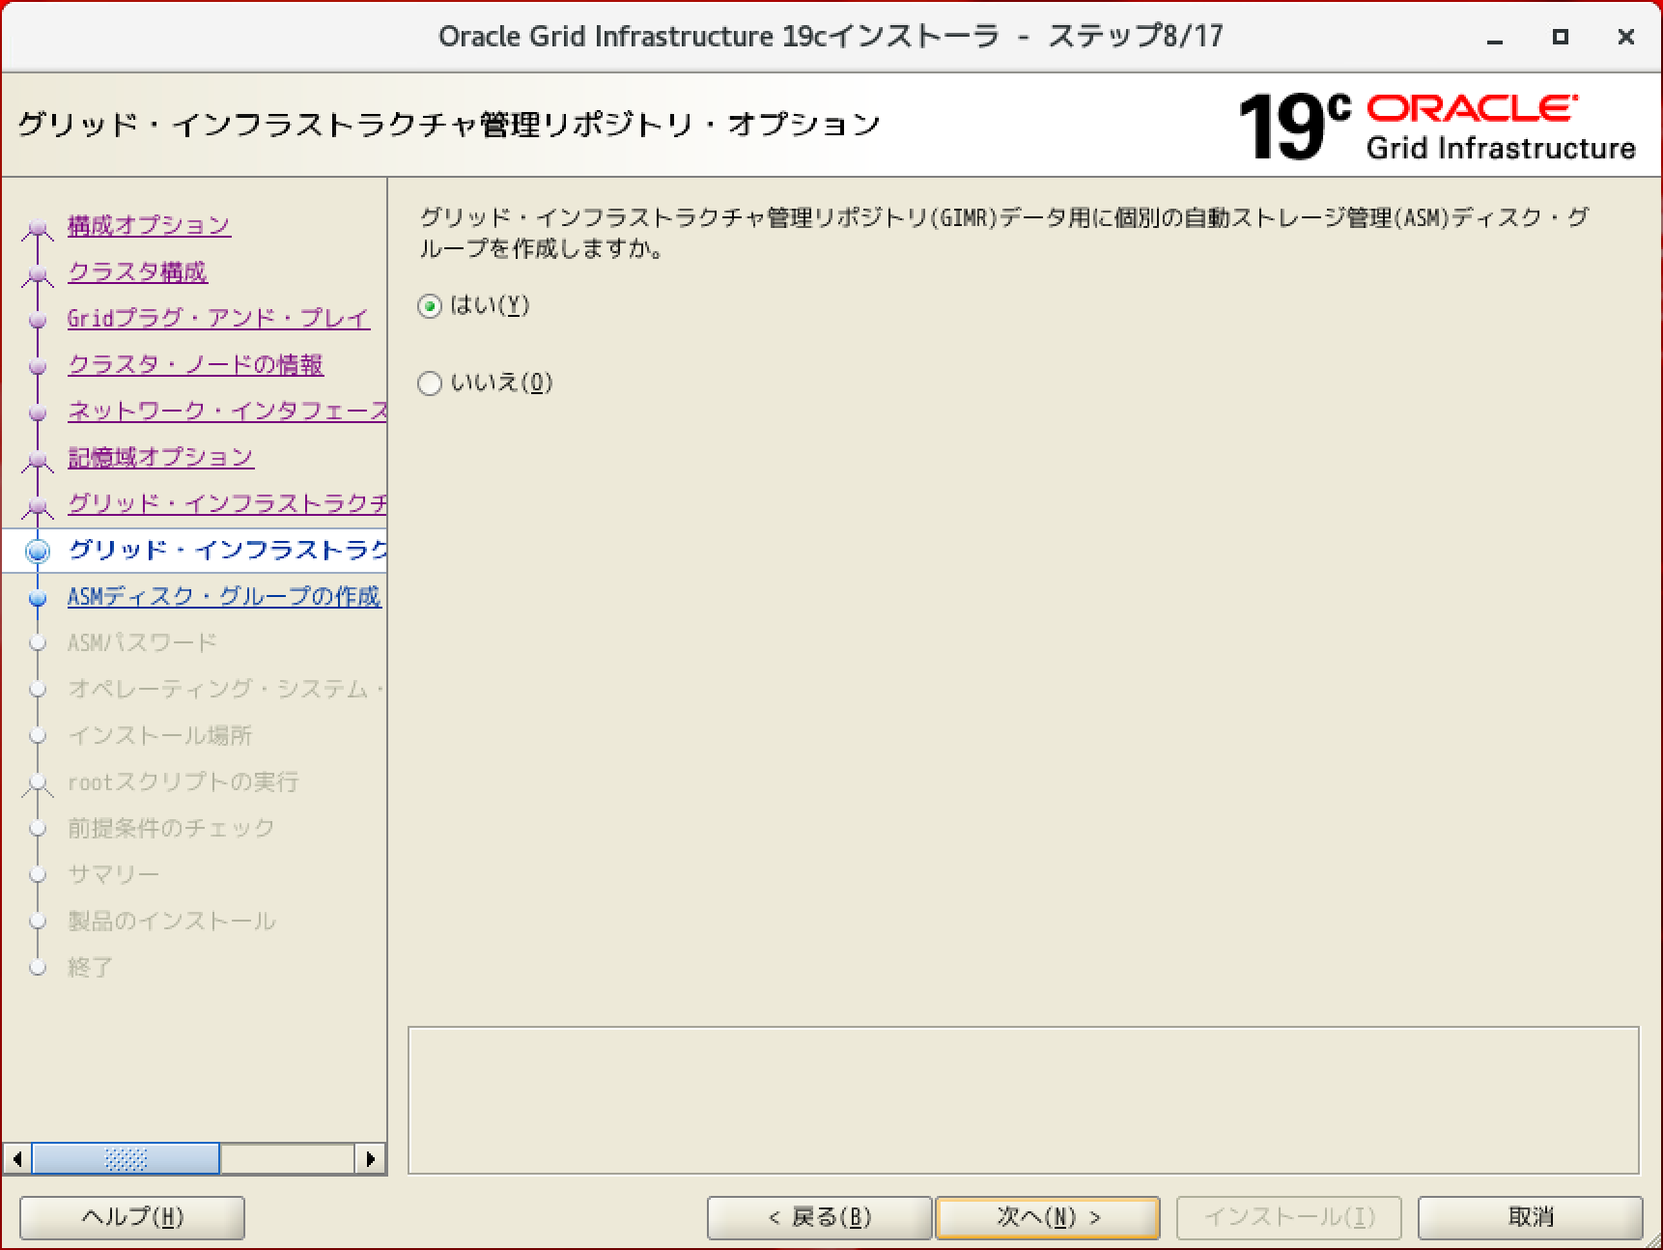Go to the 記憶域オプション step
The image size is (1663, 1250).
160,457
